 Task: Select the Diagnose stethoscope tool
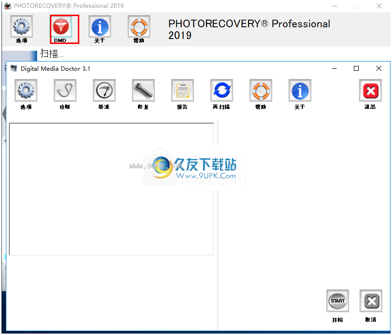(x=65, y=90)
